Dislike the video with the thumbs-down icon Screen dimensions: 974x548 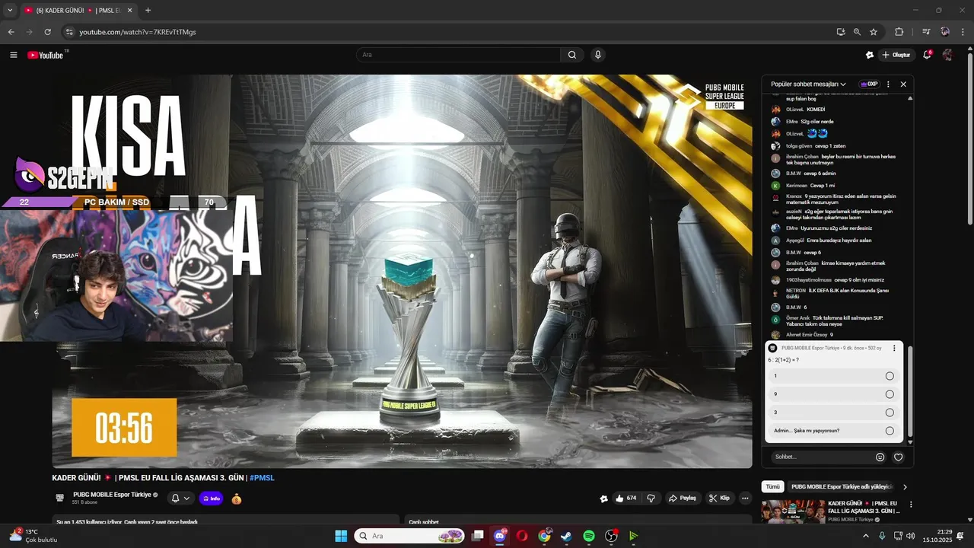coord(651,498)
